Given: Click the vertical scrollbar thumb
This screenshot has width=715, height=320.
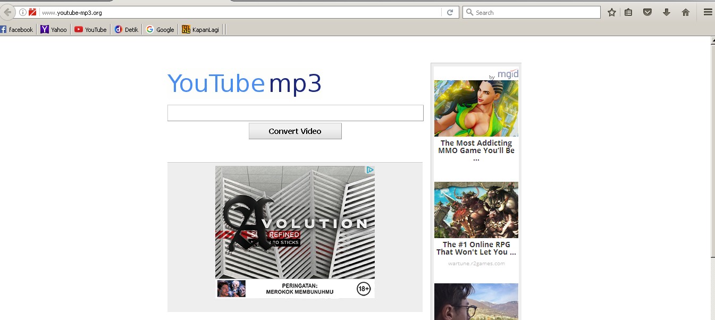Looking at the screenshot, I should pos(712,151).
